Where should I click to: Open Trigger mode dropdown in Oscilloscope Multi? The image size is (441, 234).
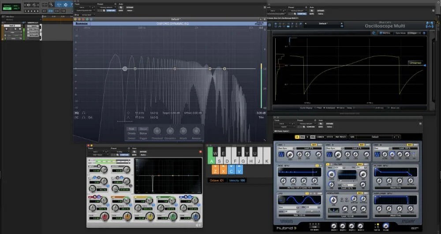[x=414, y=33]
